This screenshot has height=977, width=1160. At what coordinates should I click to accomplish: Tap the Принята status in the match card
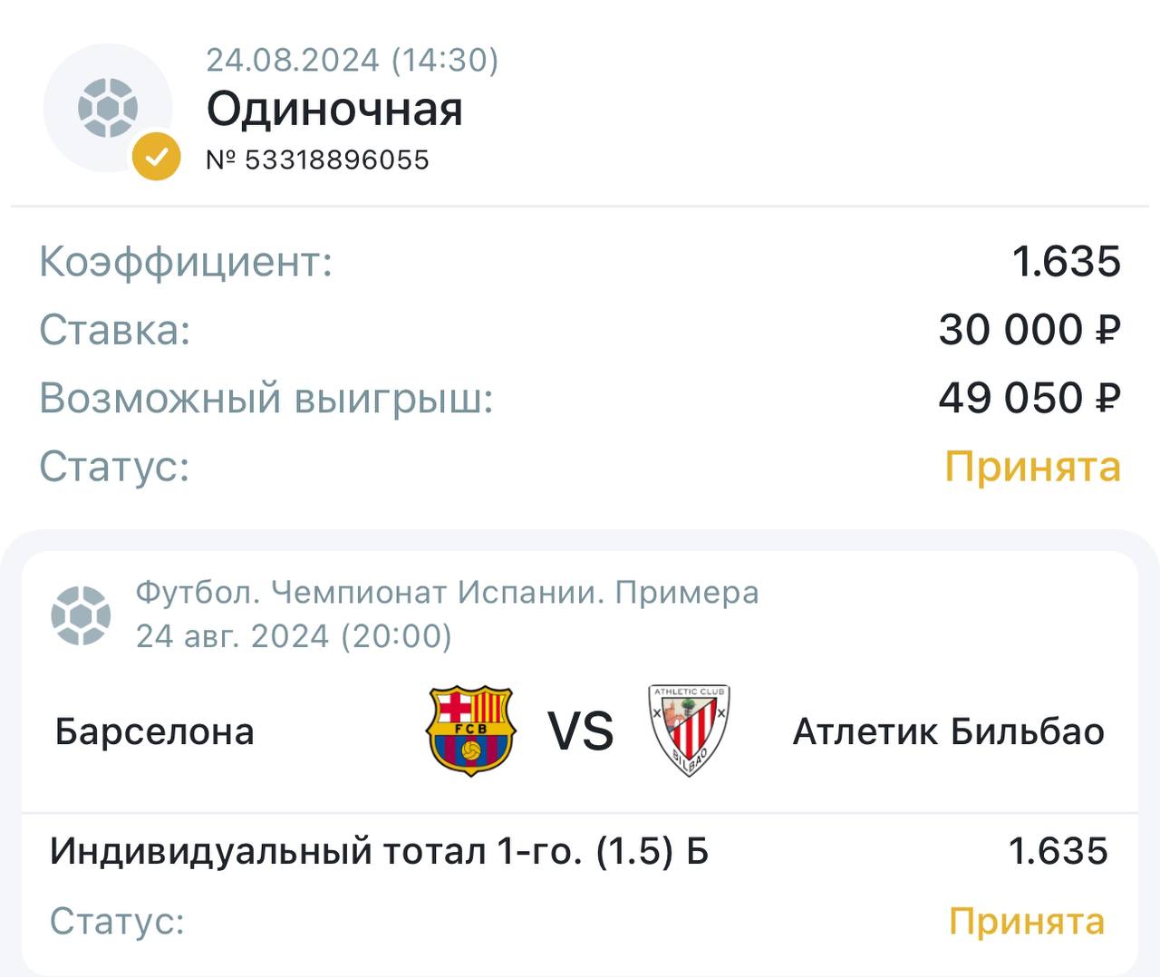coord(1027,922)
